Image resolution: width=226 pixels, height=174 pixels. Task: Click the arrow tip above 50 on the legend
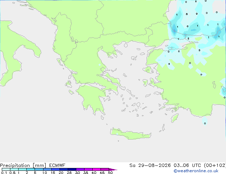pos(113,169)
